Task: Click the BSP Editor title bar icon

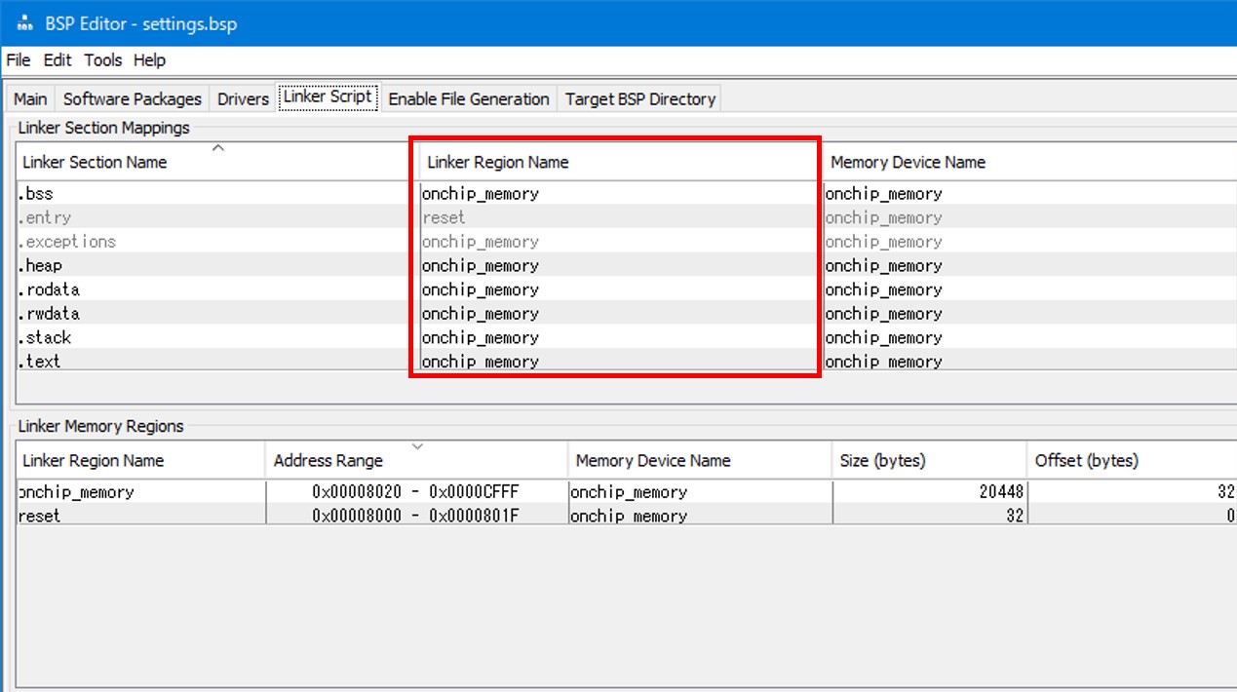Action: (24, 23)
